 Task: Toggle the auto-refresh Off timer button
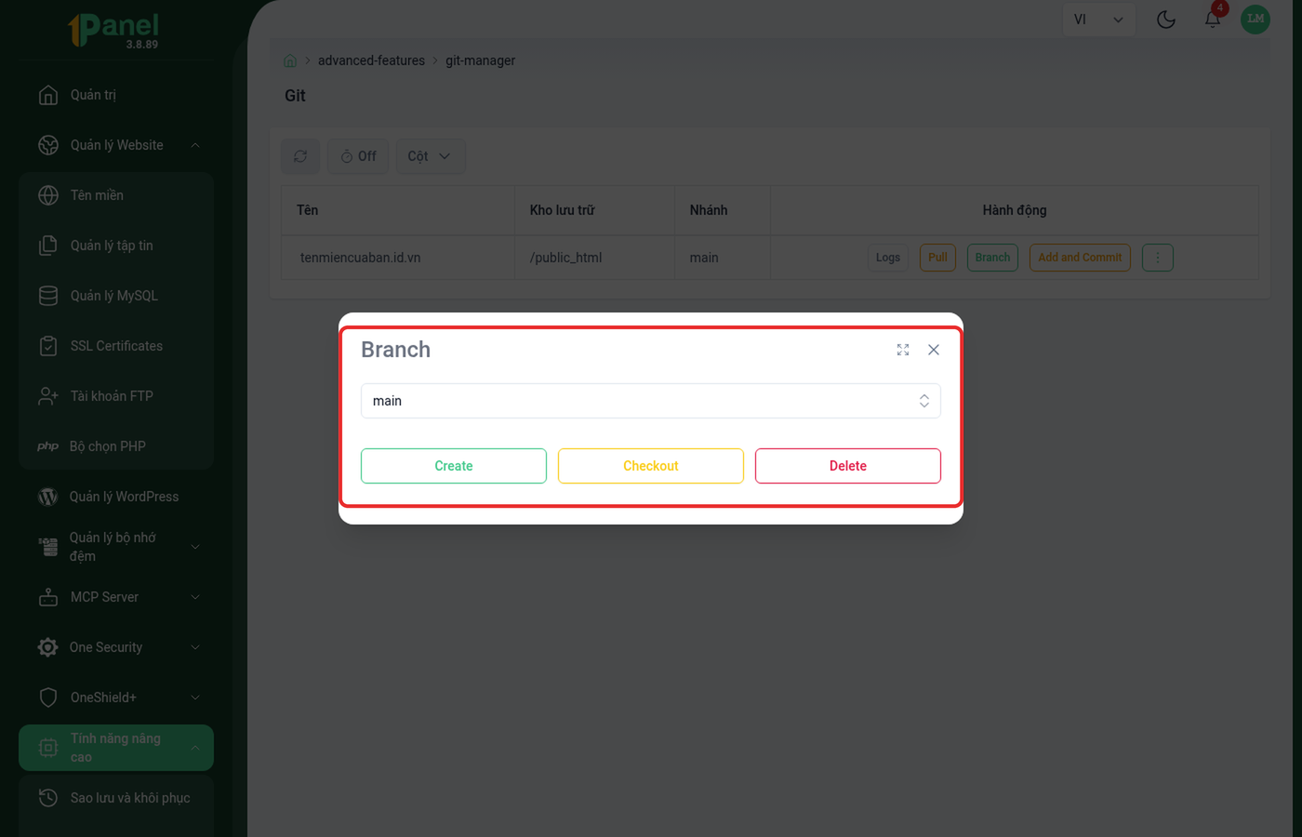click(358, 156)
